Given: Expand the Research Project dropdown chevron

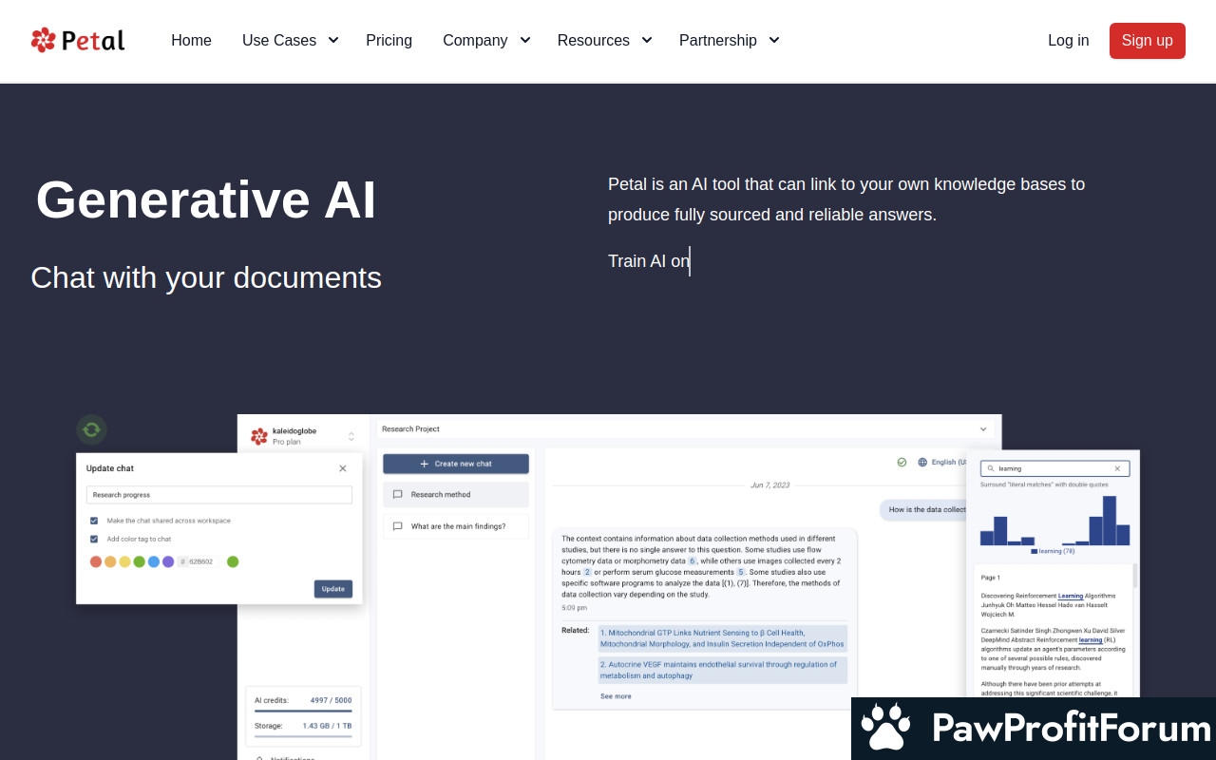Looking at the screenshot, I should pyautogui.click(x=982, y=429).
